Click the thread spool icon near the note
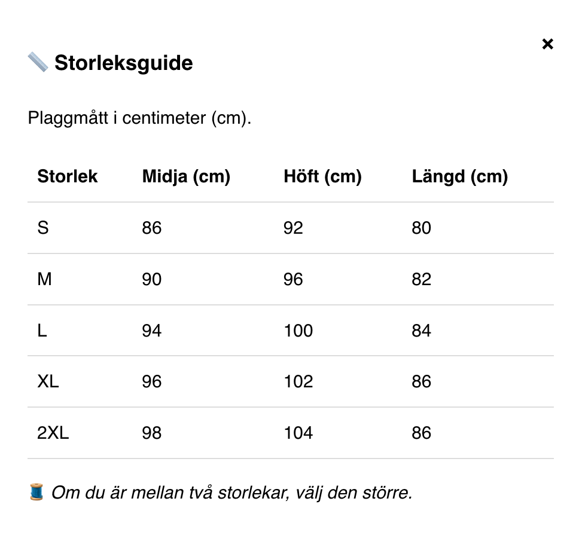Image resolution: width=579 pixels, height=538 pixels. pos(35,492)
